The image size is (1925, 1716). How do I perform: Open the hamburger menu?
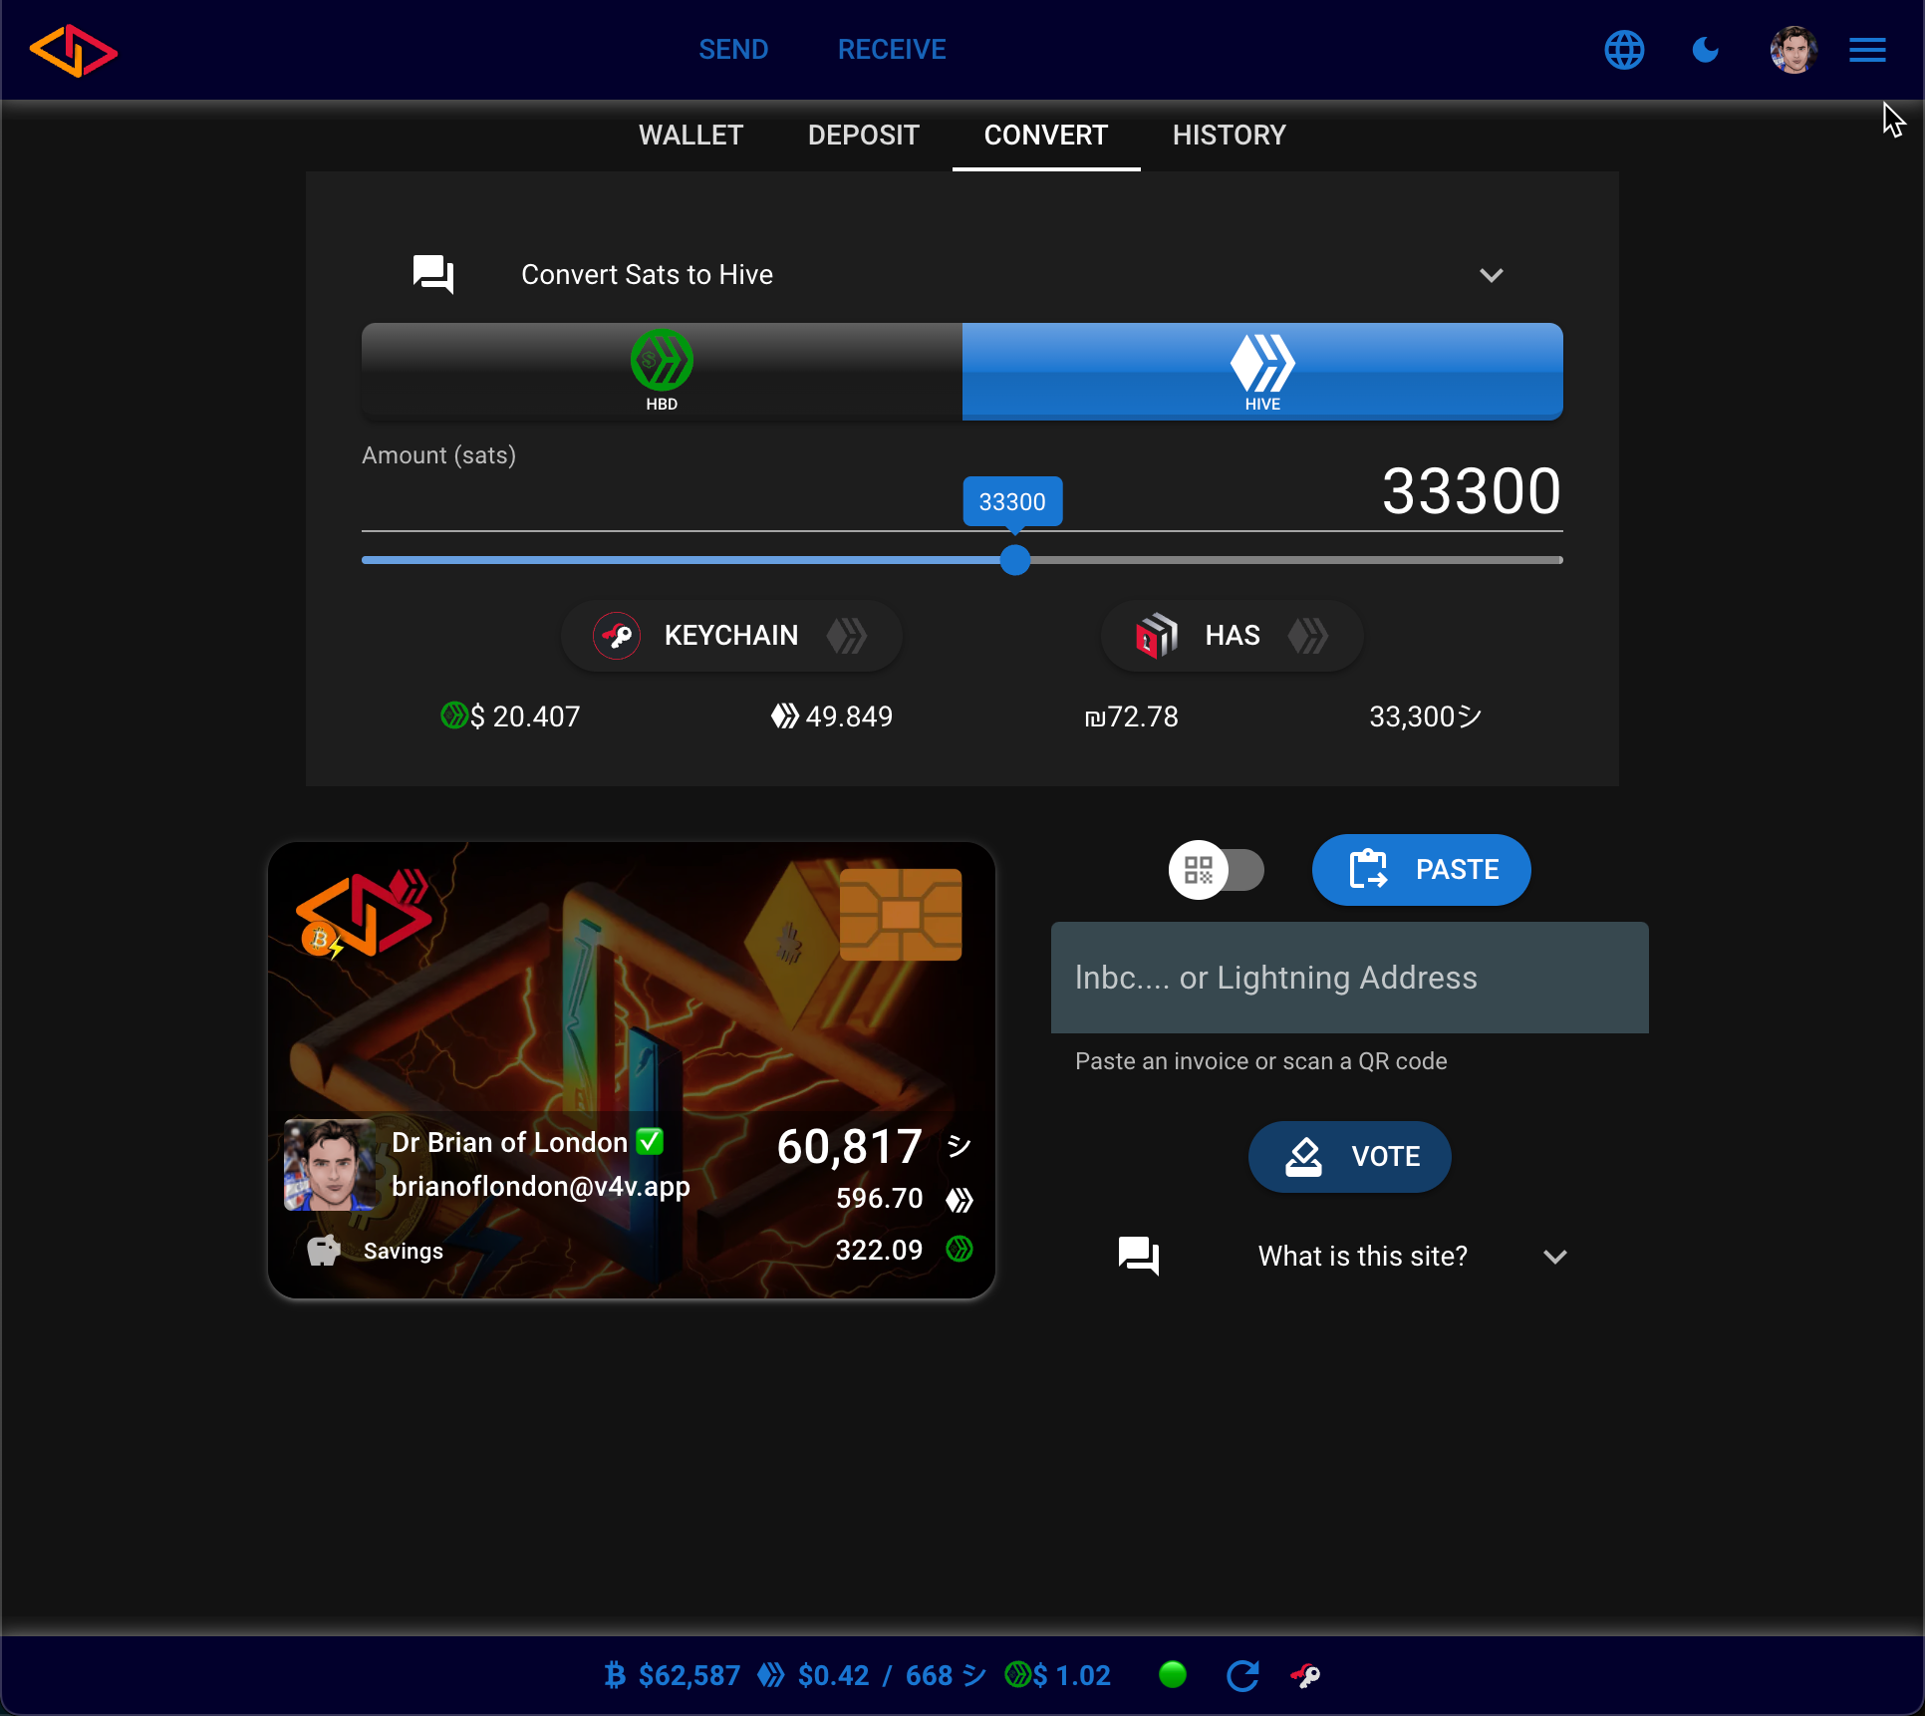tap(1867, 50)
